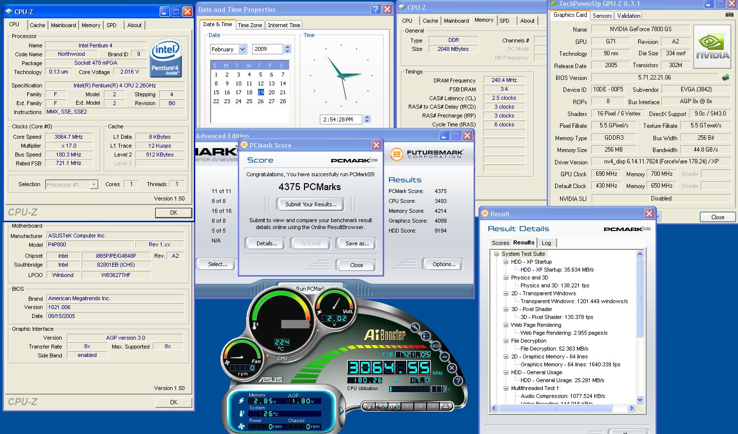The width and height of the screenshot is (738, 434).
Task: Click AI Booster notepad edit icon
Action: 369,406
